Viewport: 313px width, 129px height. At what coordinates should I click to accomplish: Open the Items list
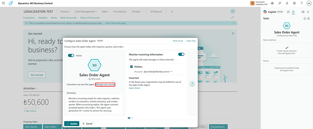coord(54,18)
